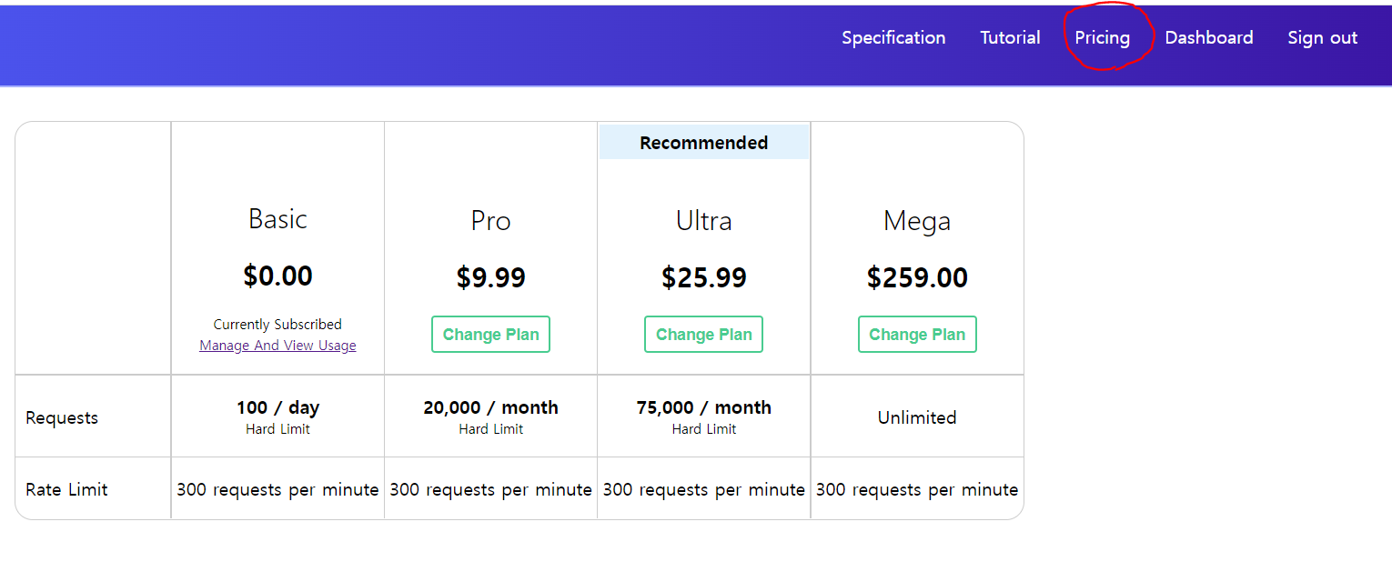The height and width of the screenshot is (572, 1392).
Task: Select the Pro plan heading
Action: click(491, 221)
